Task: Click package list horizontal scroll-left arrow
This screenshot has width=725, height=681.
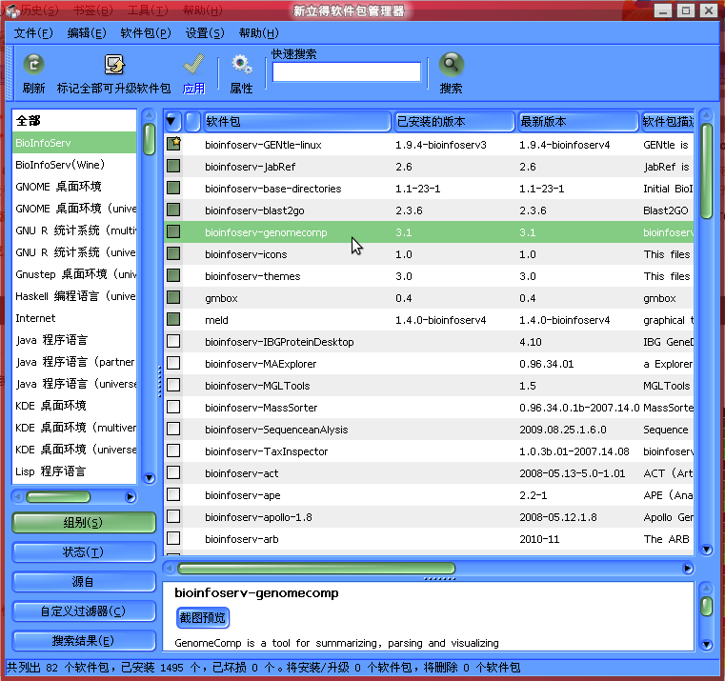Action: click(x=169, y=569)
